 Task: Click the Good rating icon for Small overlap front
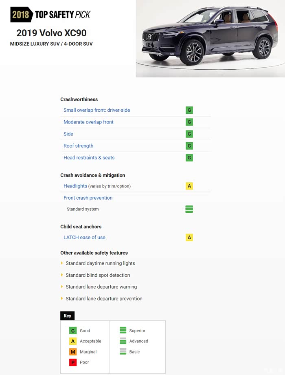tap(189, 110)
